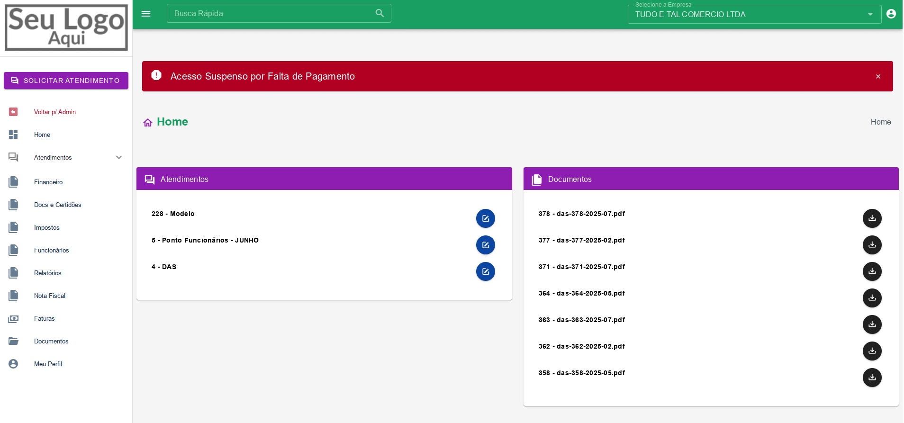Dismiss the suspended access alert
Viewport: 904px width, 423px height.
pyautogui.click(x=878, y=76)
